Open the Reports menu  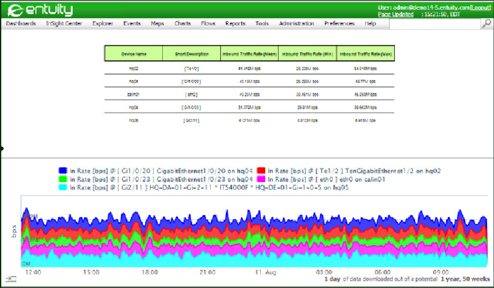pos(235,23)
